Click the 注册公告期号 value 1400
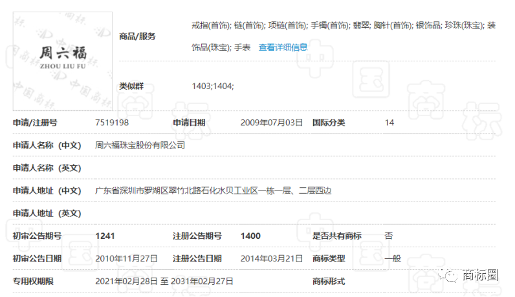This screenshot has height=297, width=515. [x=250, y=236]
